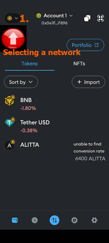Image resolution: width=109 pixels, height=243 pixels.
Task: Tap the QR scan icon
Action: point(100,18)
